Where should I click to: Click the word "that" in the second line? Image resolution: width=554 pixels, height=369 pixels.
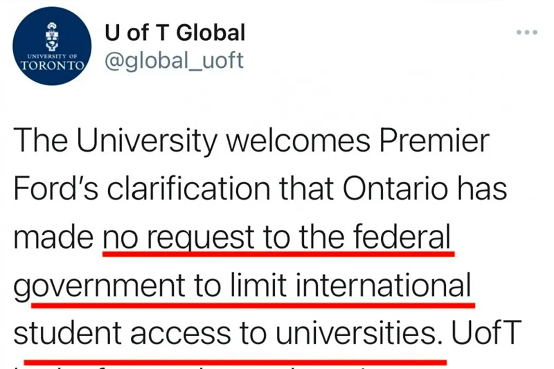click(x=306, y=188)
